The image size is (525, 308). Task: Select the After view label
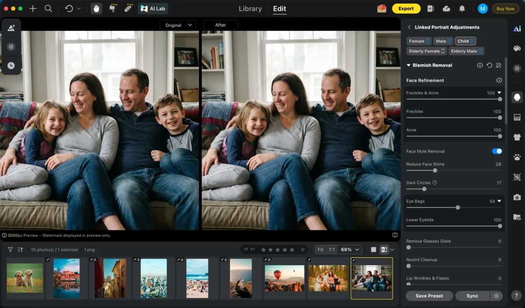tap(220, 25)
